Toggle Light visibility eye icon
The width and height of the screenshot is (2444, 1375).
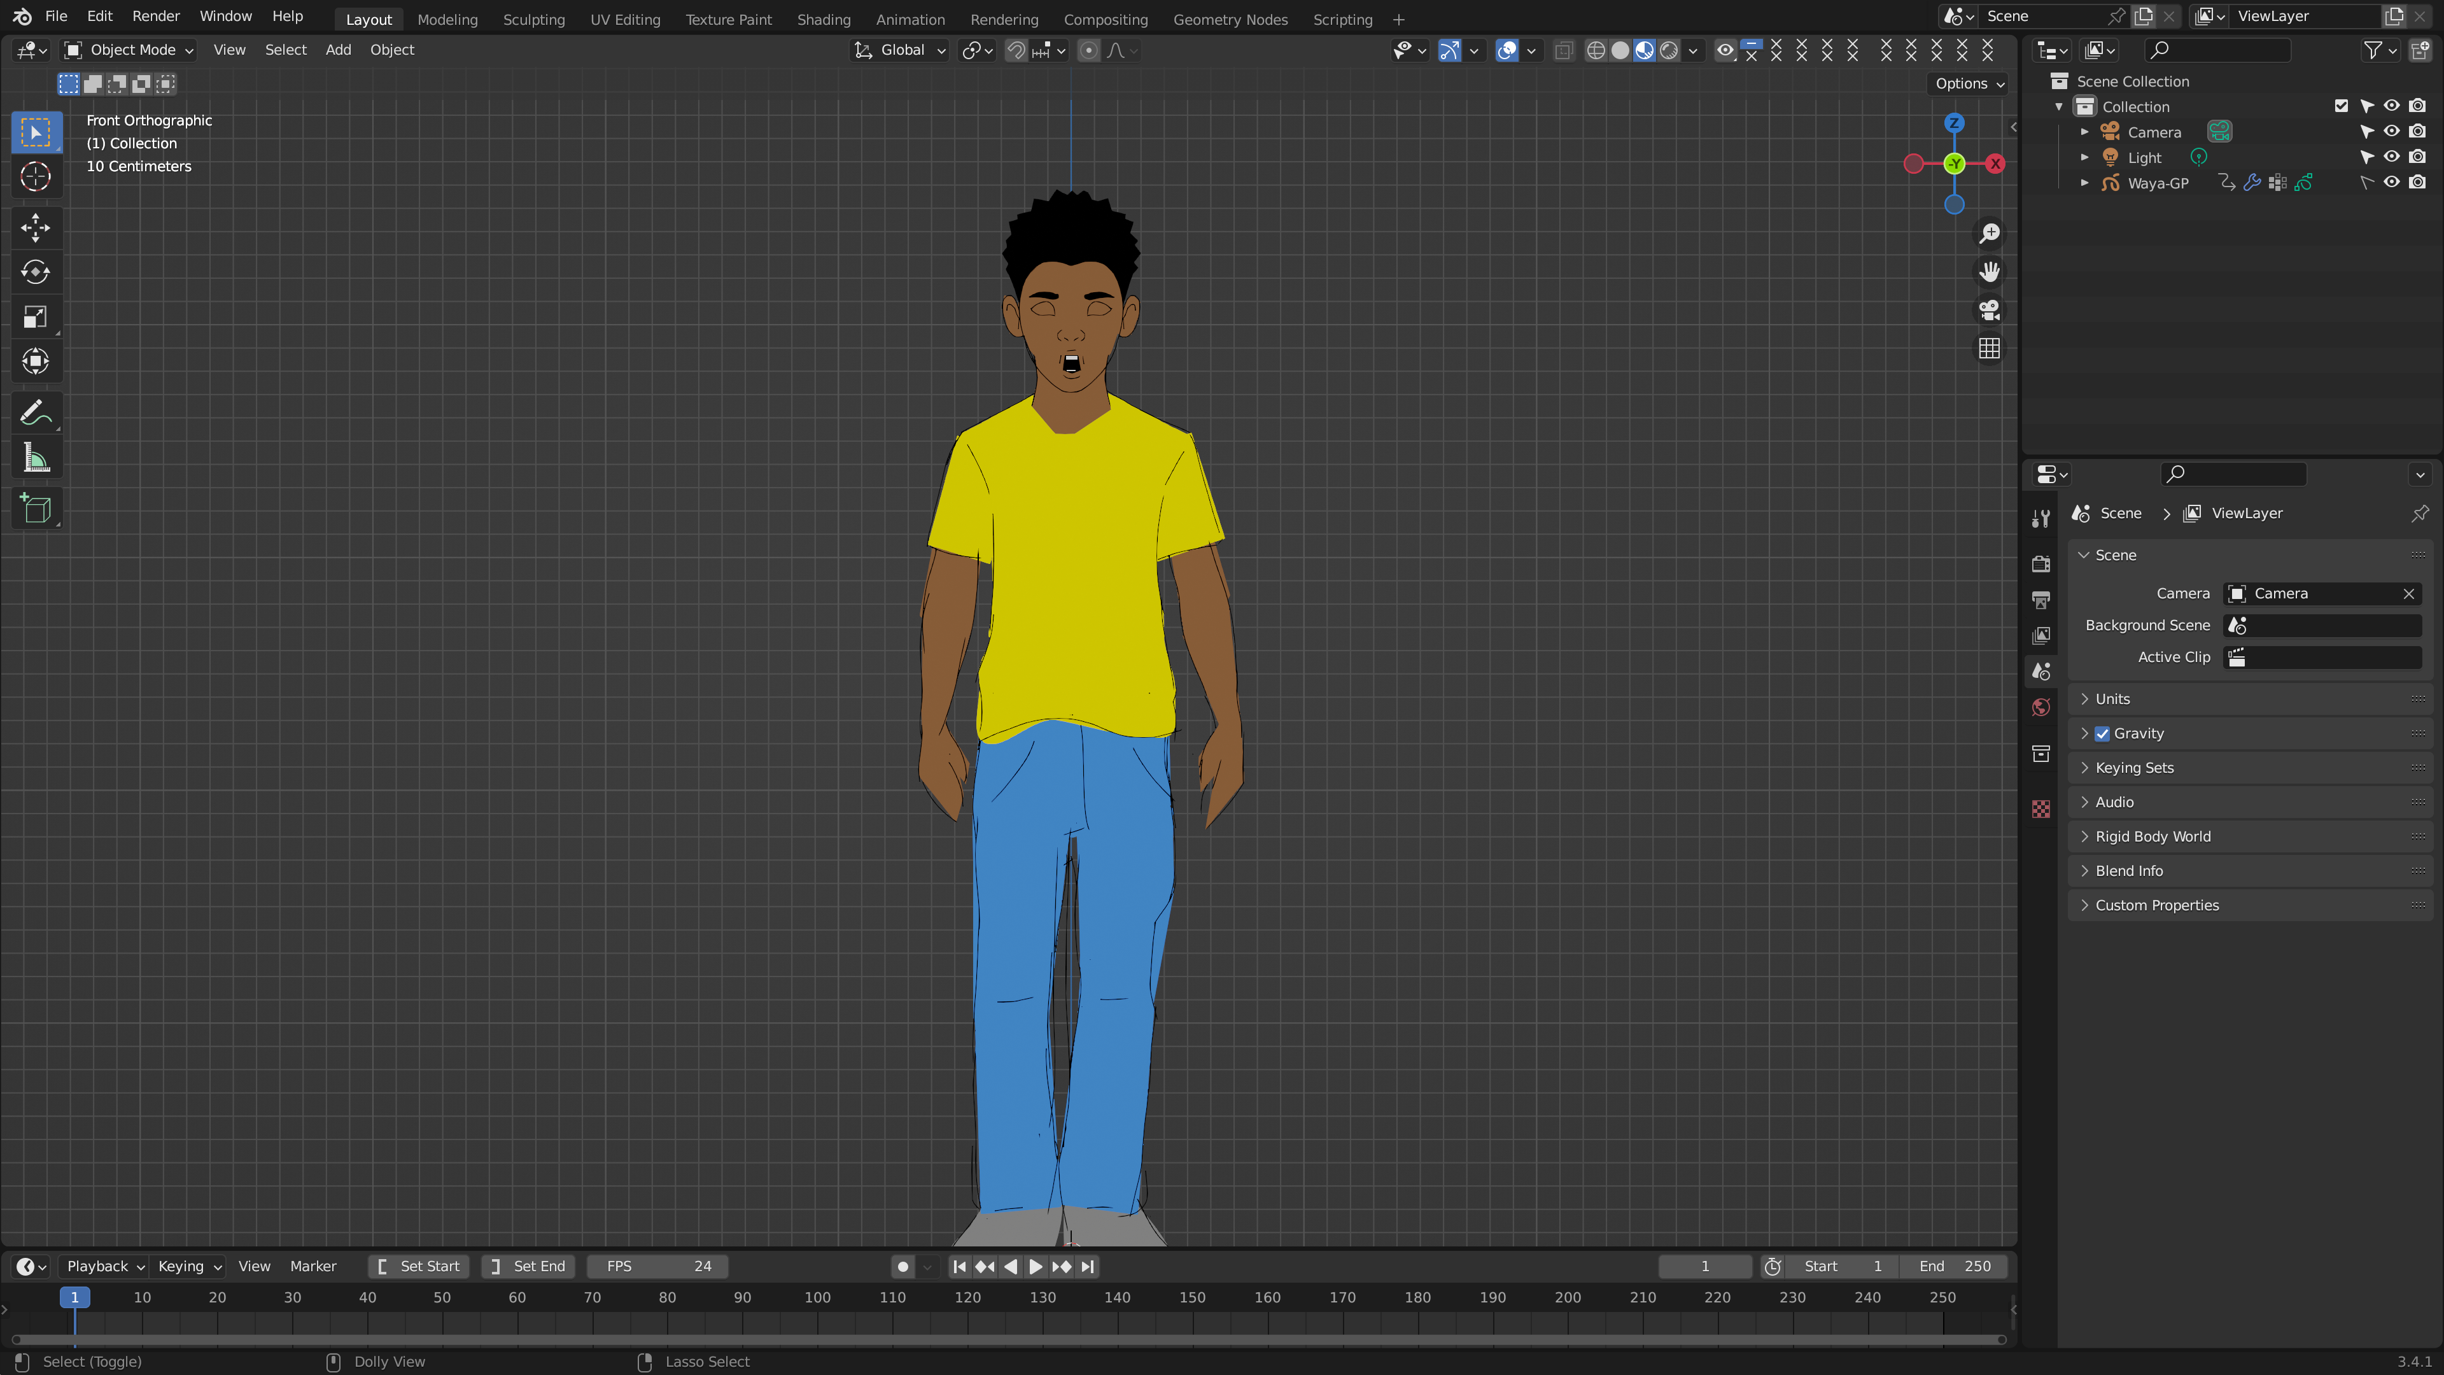2392,157
